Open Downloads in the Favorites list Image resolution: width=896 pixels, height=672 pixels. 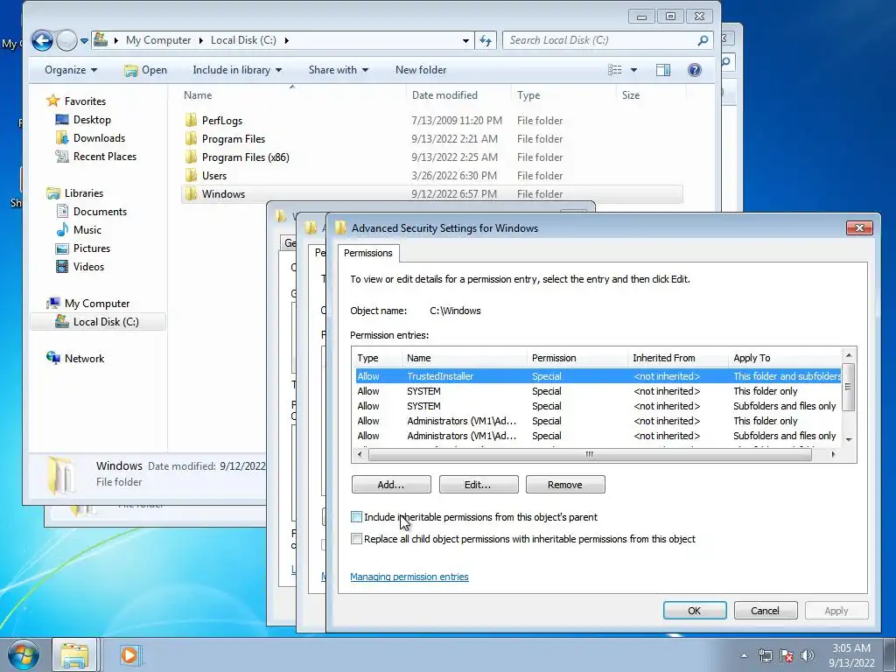coord(99,137)
